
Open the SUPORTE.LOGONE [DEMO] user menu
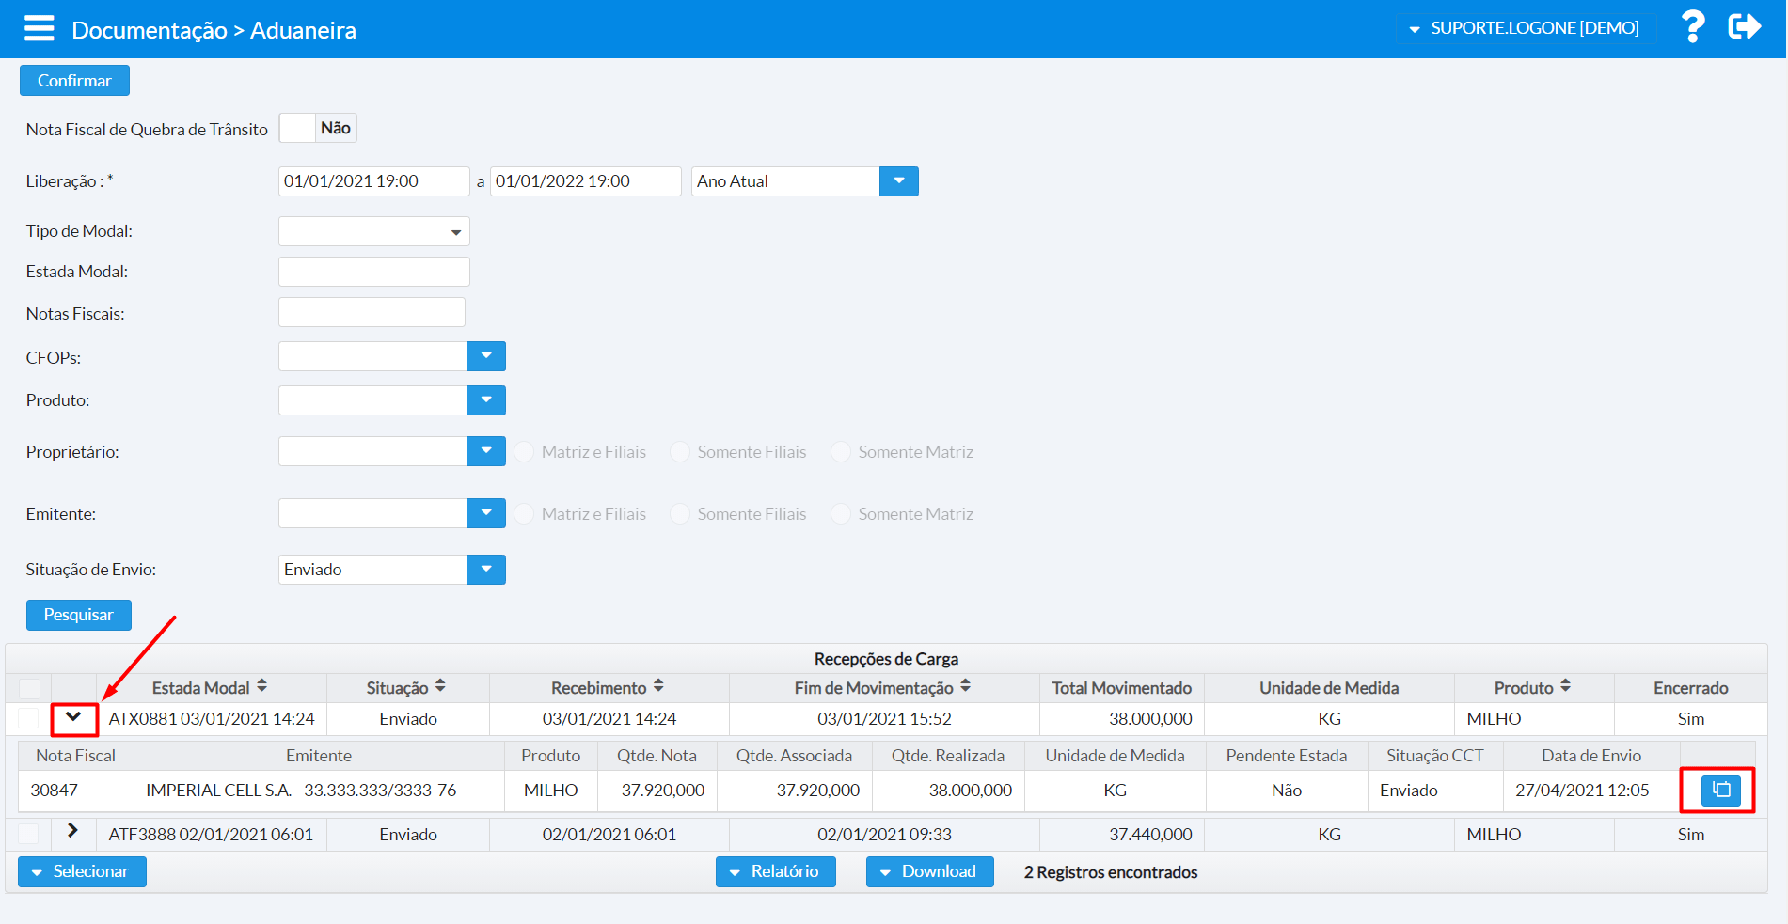point(1525,28)
